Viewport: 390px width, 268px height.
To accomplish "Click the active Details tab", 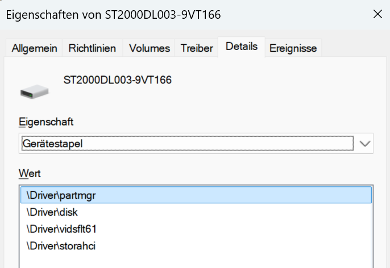I will (x=242, y=47).
